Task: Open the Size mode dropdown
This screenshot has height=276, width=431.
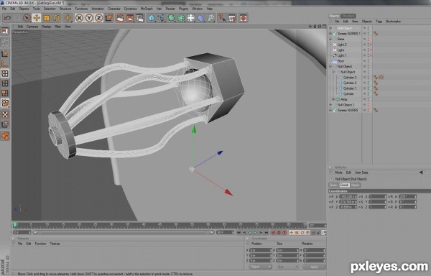Action: 287,267
